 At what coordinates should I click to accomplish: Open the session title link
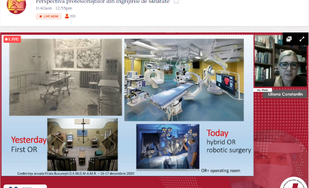click(102, 2)
